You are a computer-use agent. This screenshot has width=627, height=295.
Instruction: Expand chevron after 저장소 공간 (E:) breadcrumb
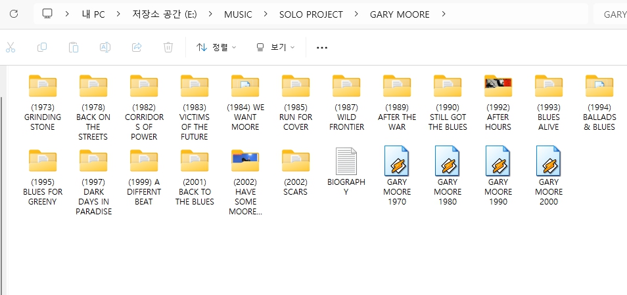tap(210, 14)
